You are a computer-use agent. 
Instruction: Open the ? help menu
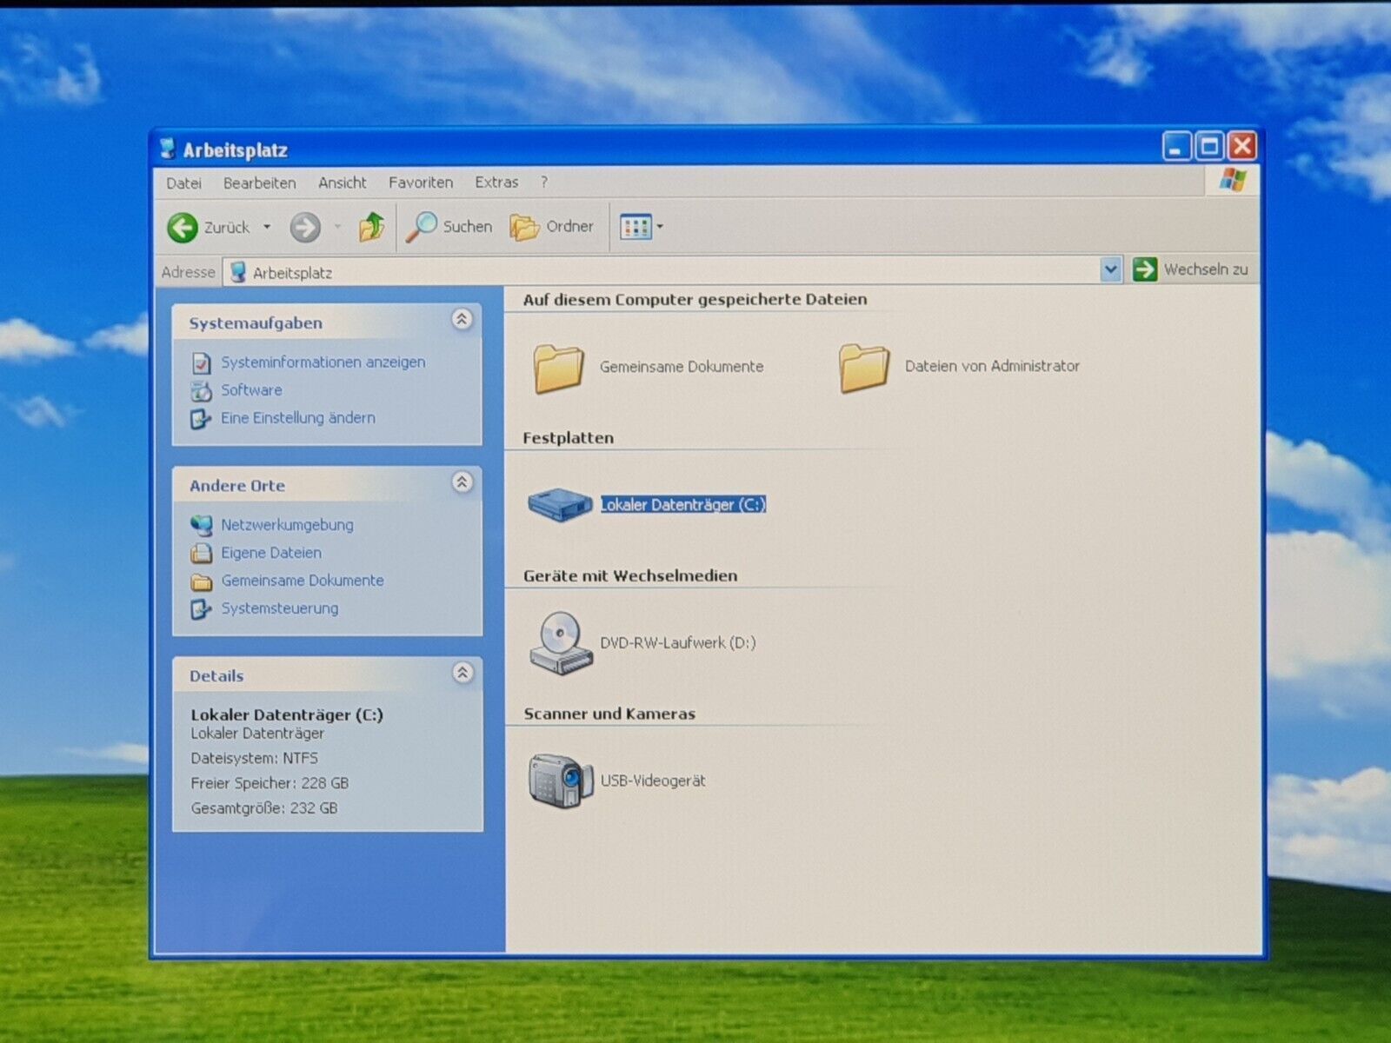(x=544, y=183)
